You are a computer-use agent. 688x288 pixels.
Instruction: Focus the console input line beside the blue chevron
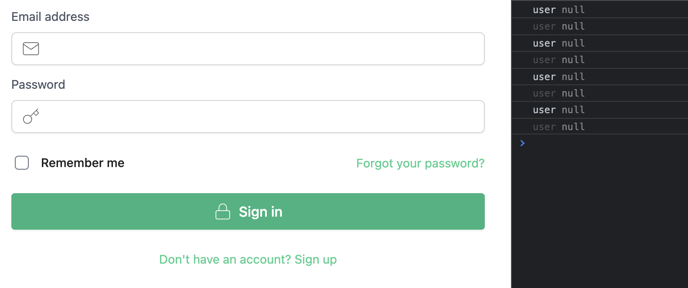tap(606, 143)
